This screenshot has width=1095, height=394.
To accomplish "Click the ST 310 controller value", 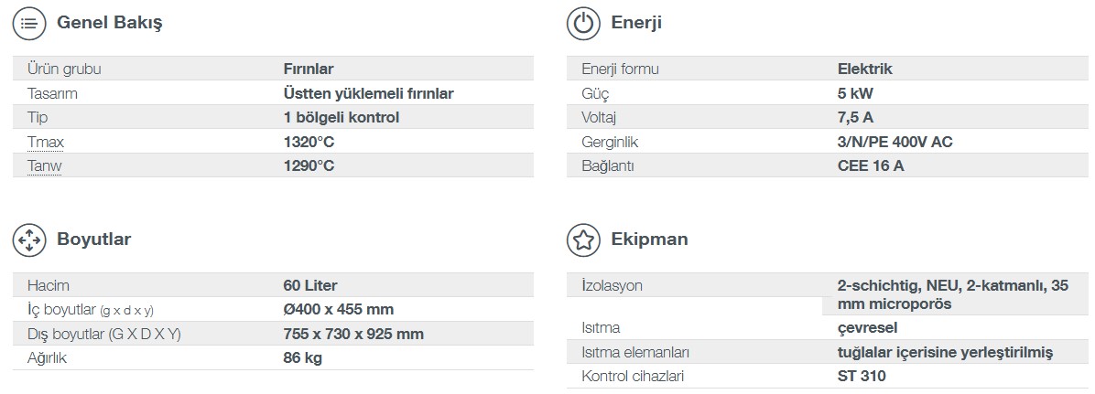I will (x=862, y=377).
